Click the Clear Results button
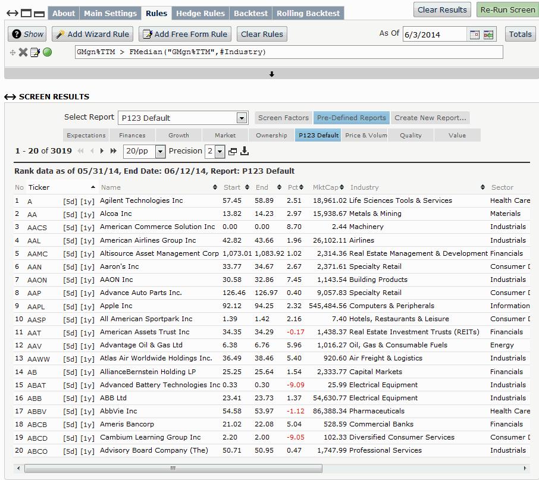 click(442, 10)
